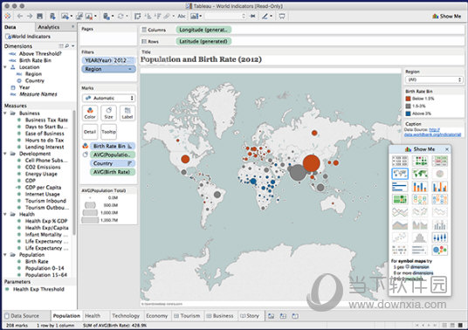This screenshot has height=330, width=468.
Task: Click the Redo forward arrow
Action: [x=30, y=16]
